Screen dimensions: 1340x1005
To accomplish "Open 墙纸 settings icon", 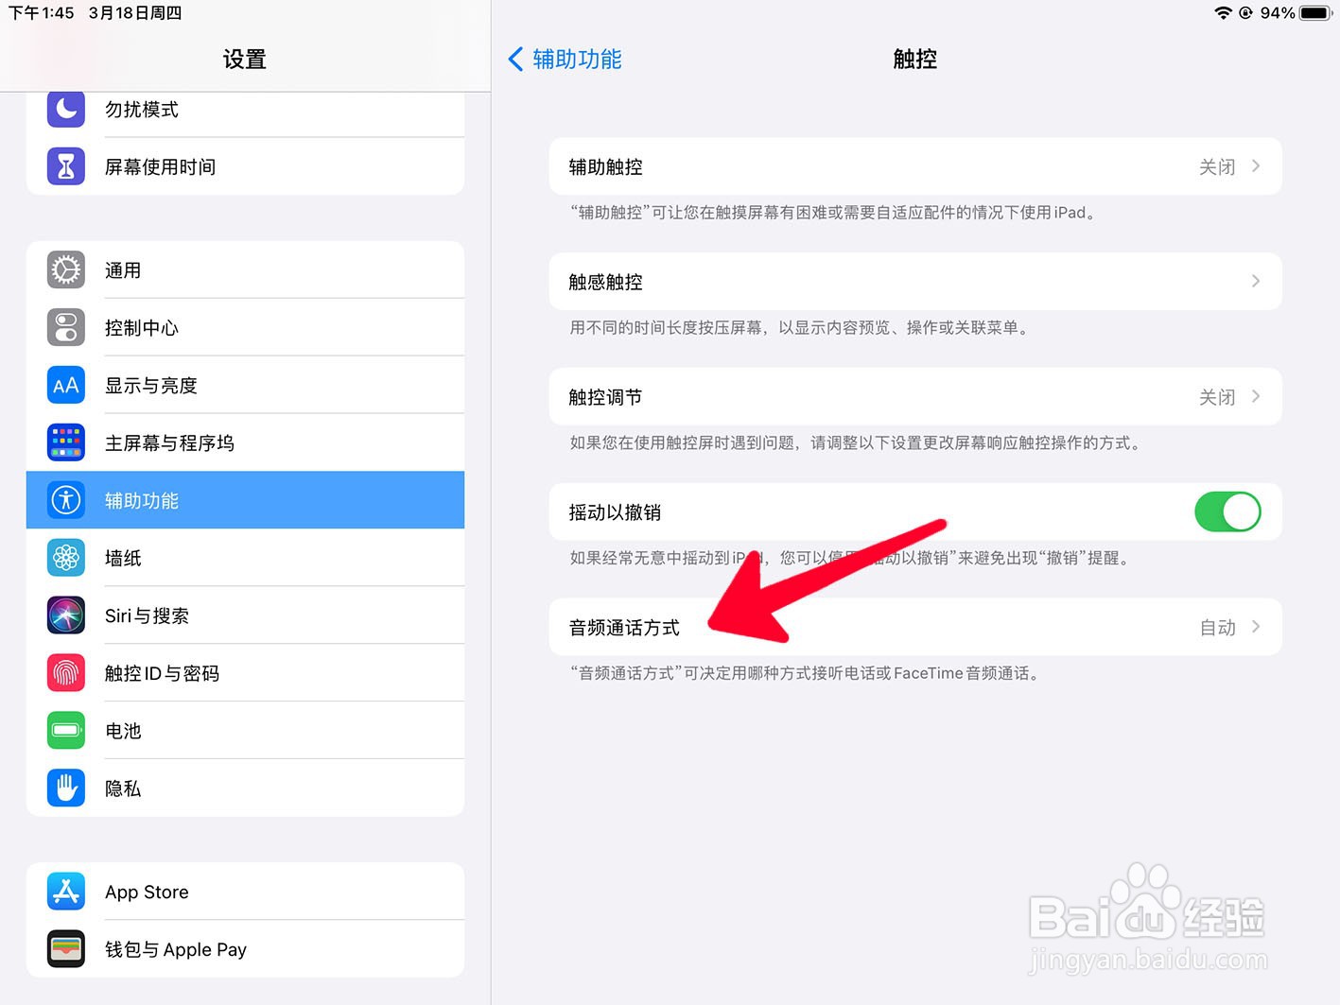I will [65, 558].
